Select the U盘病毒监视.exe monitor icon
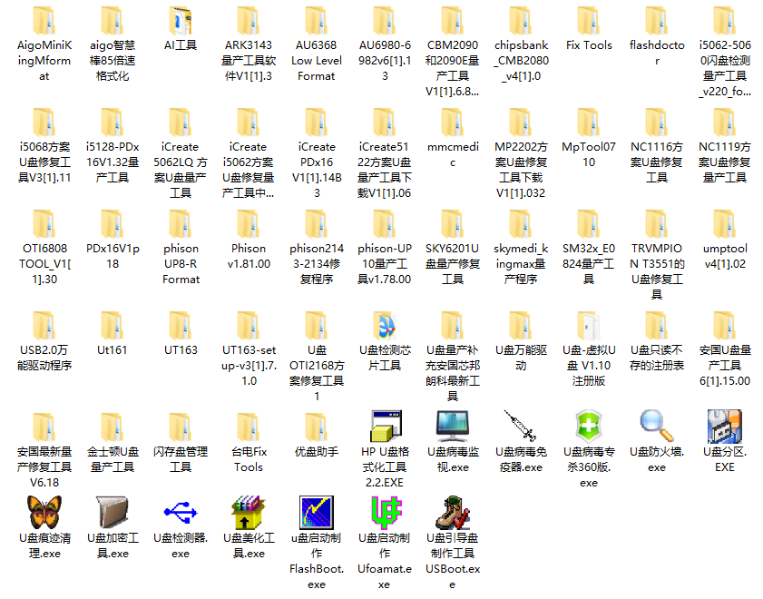 tap(453, 426)
